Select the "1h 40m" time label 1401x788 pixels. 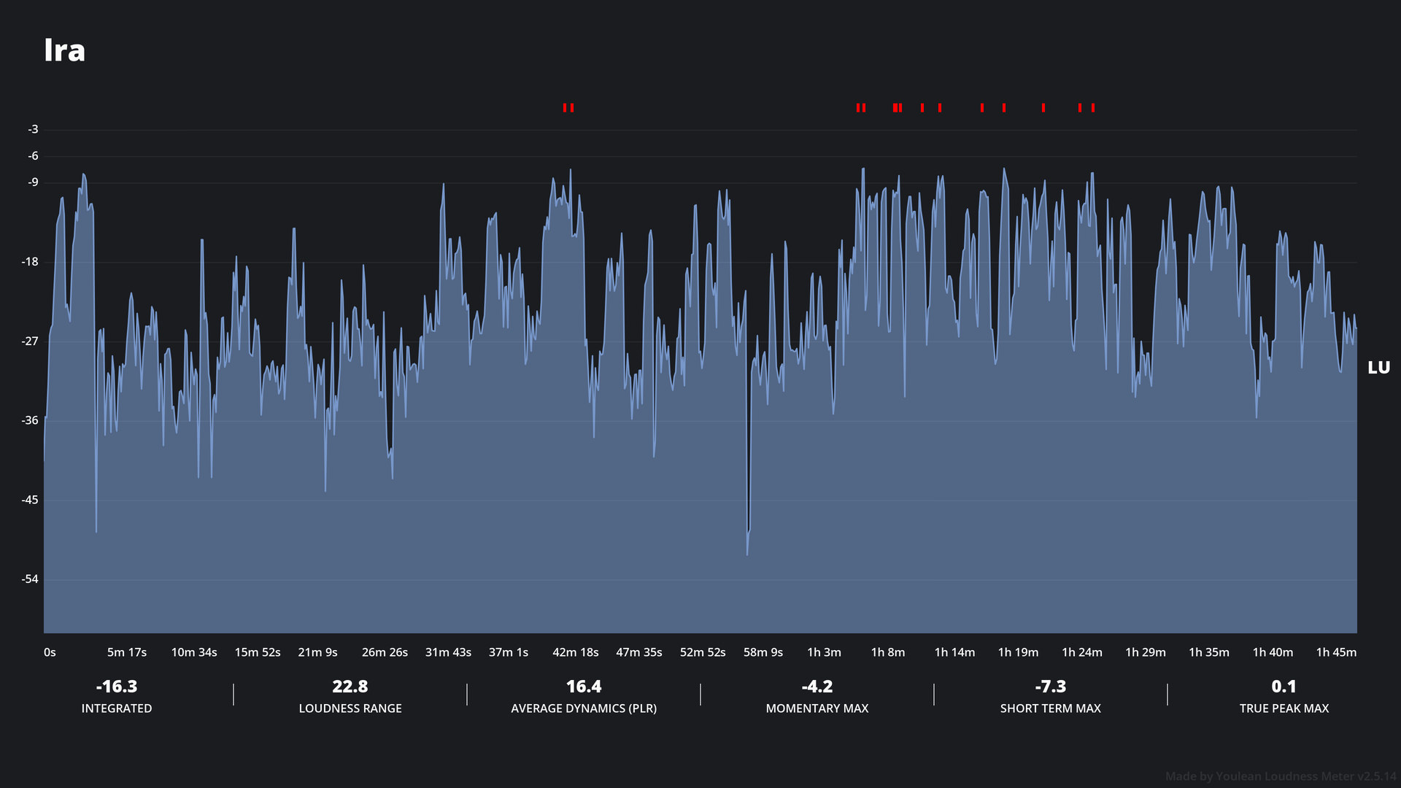pyautogui.click(x=1273, y=652)
